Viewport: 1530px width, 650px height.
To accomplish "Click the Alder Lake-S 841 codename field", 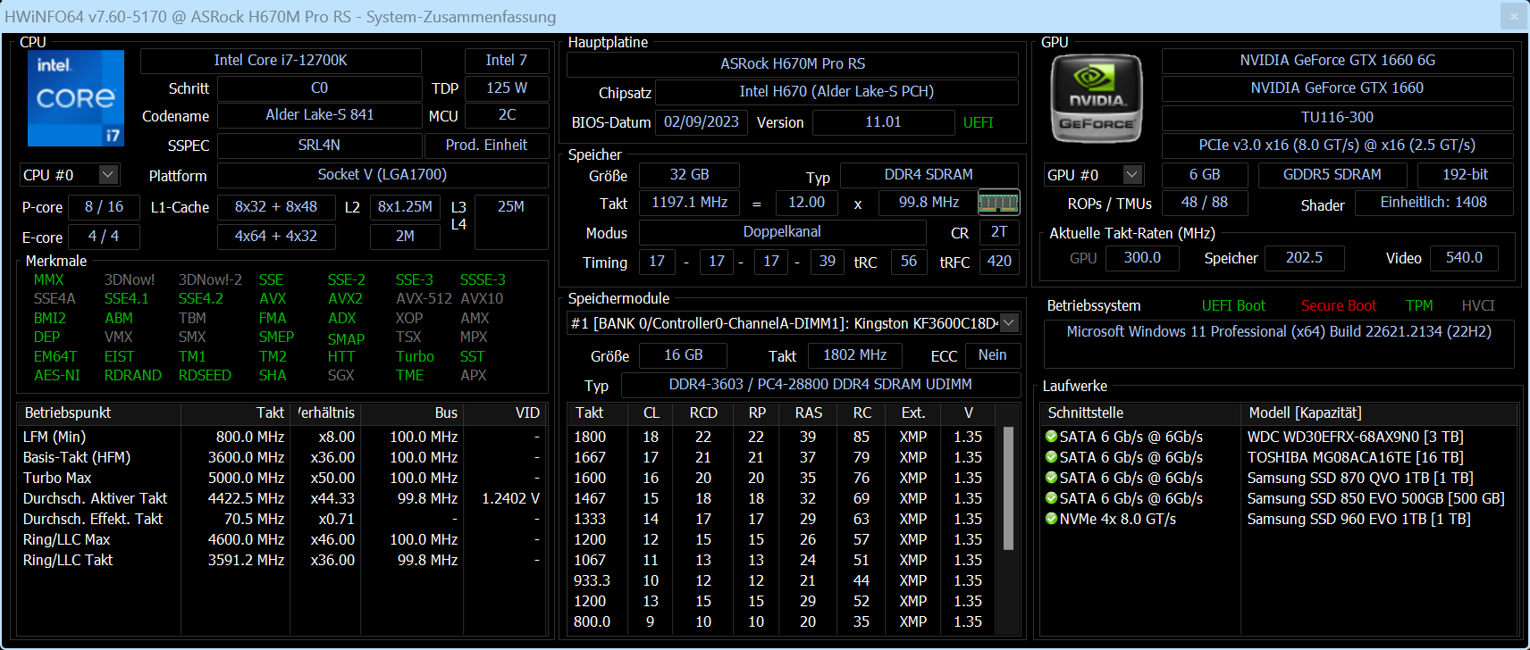I will pyautogui.click(x=320, y=115).
